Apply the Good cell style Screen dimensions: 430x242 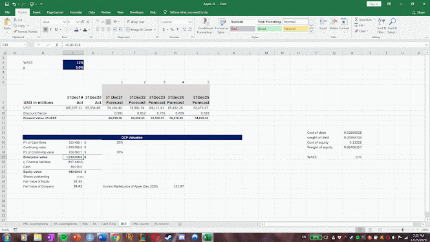(x=269, y=28)
